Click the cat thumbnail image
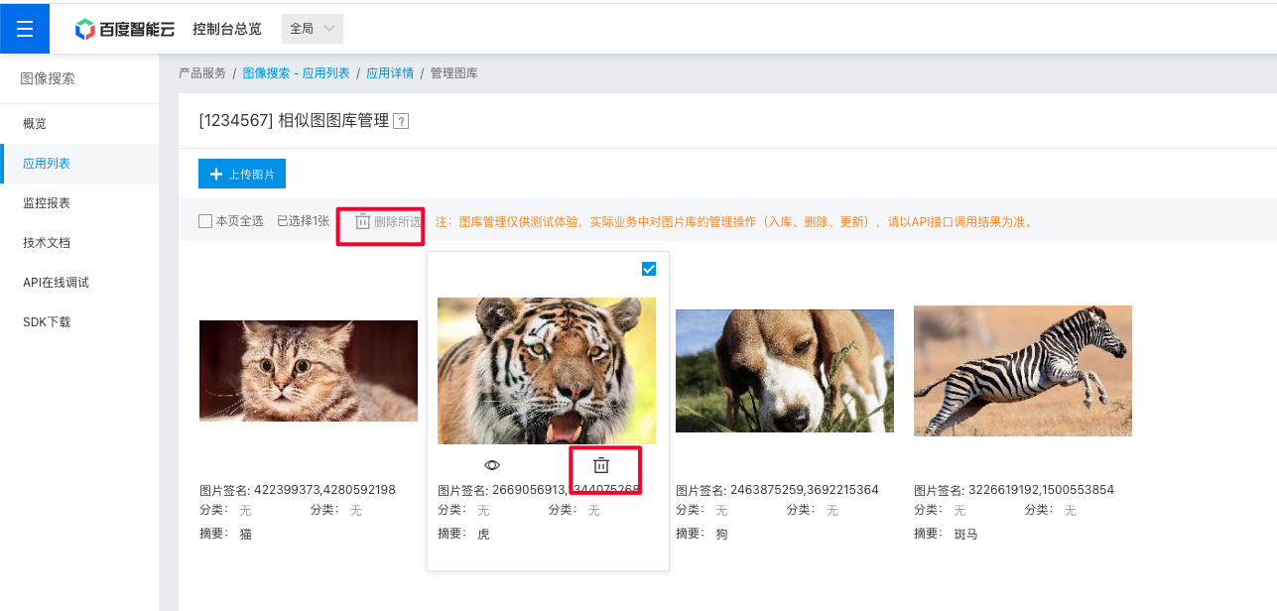 click(x=309, y=371)
